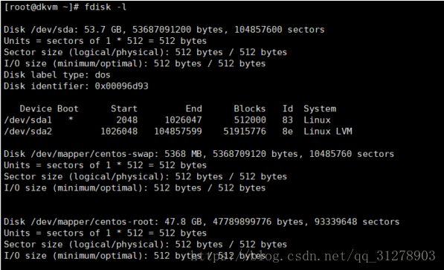Select the /dev/sda2 partition row
444x270 pixels.
coord(178,132)
